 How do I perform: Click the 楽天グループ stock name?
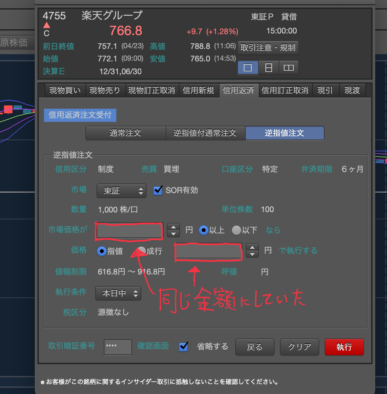112,15
